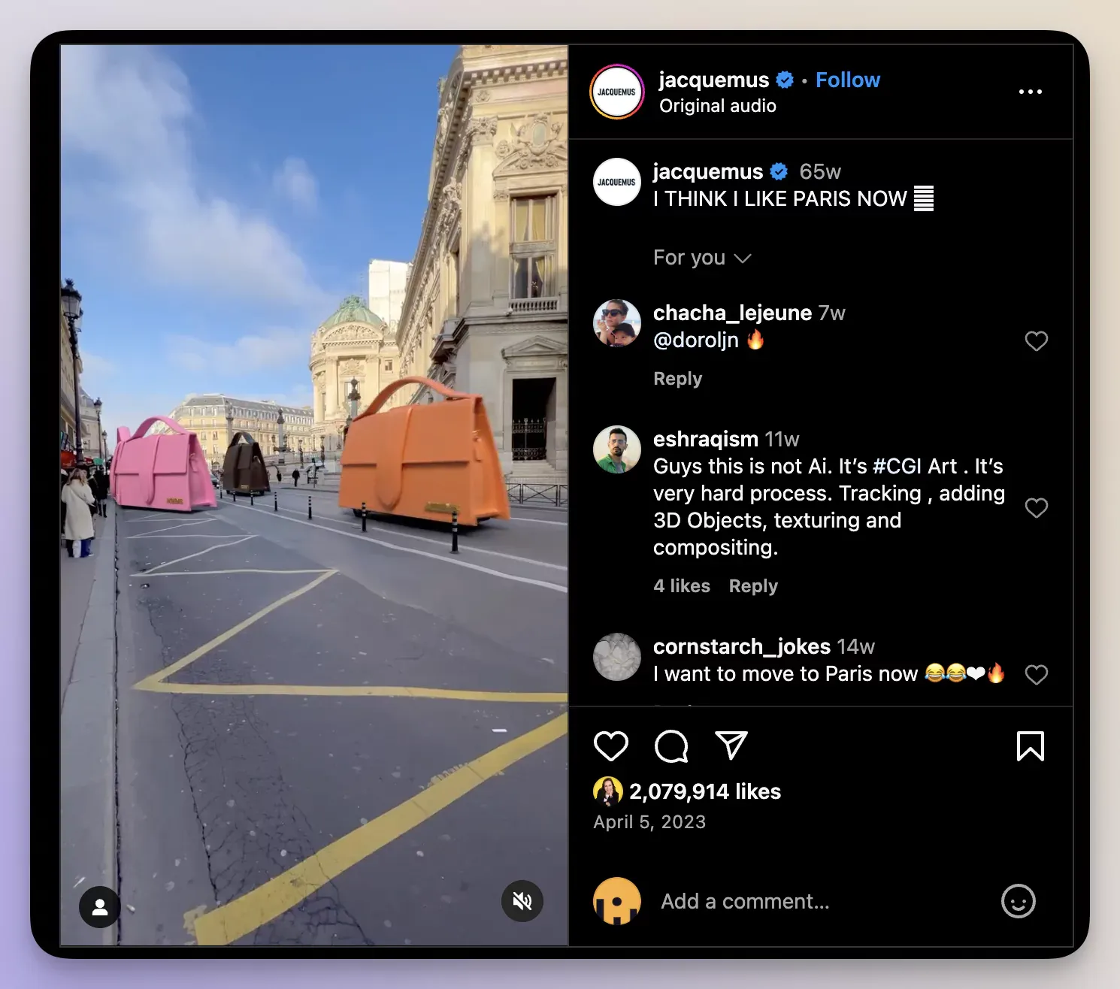The image size is (1120, 989).
Task: Open jacquemus profile from header username
Action: click(714, 80)
